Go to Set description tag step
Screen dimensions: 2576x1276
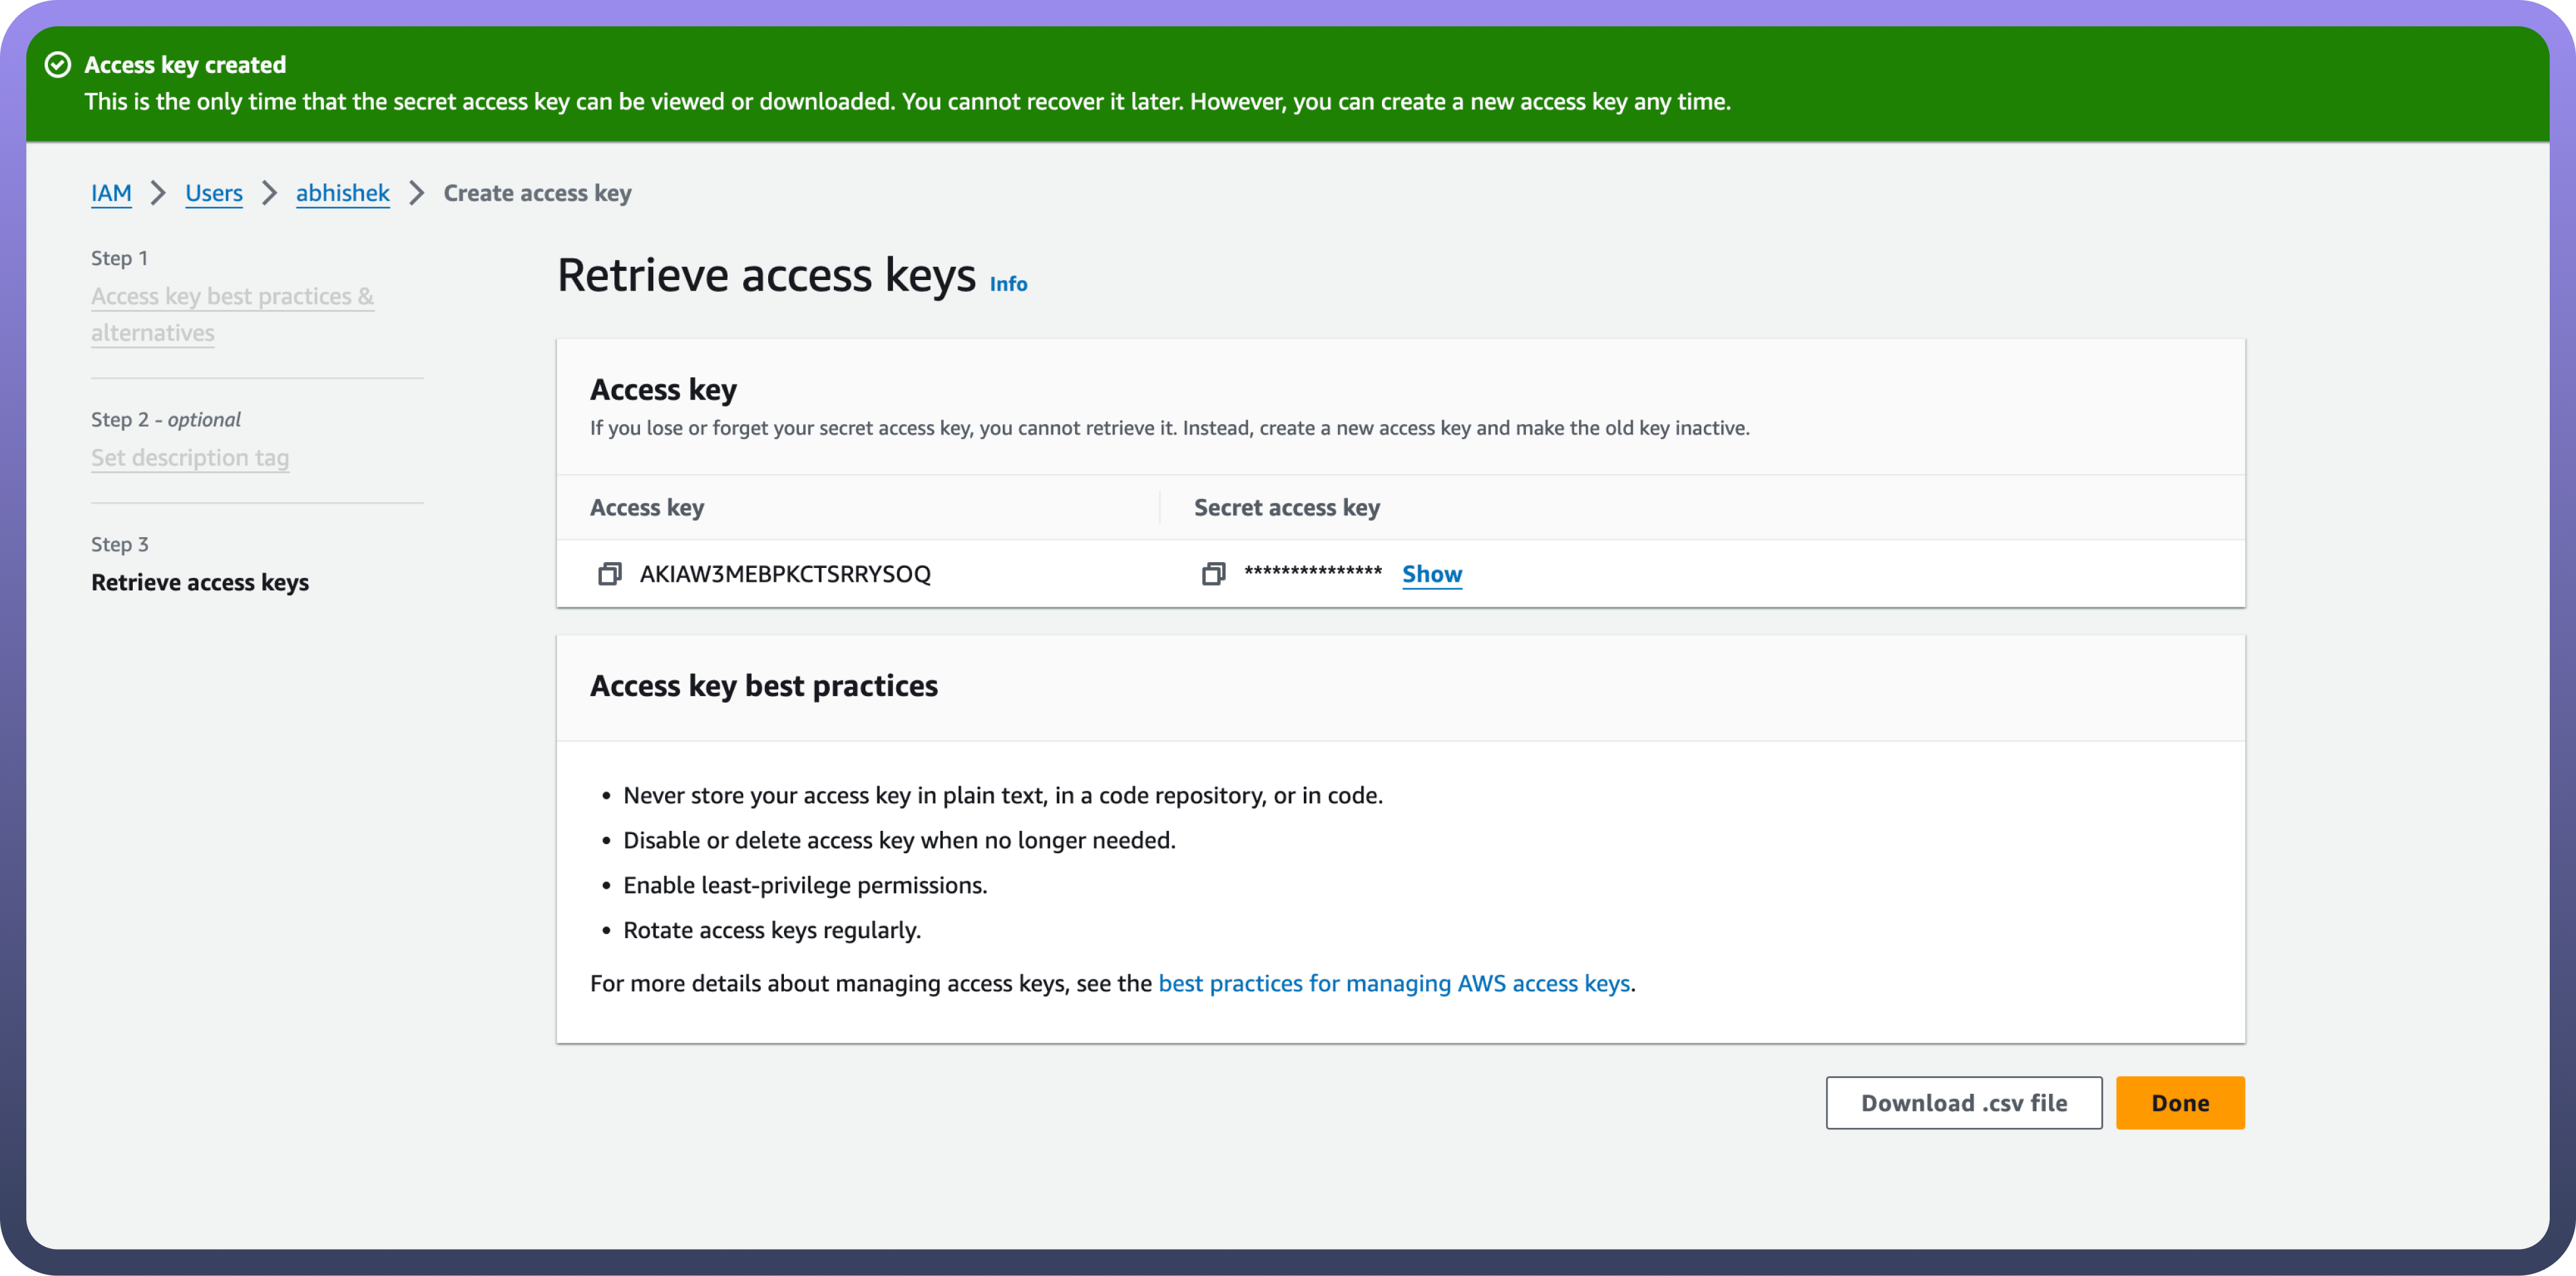(190, 458)
